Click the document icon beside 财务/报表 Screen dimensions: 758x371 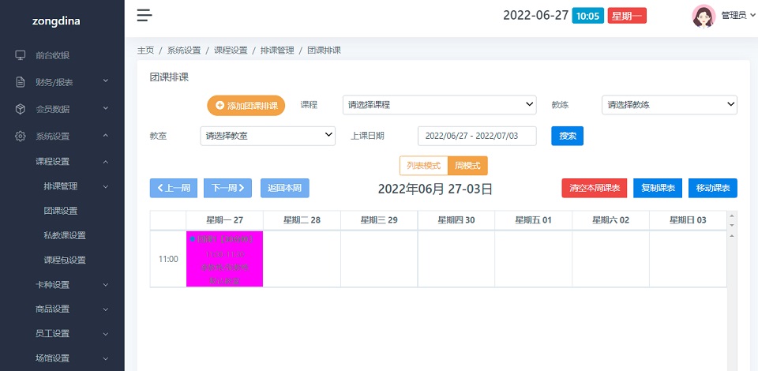21,82
